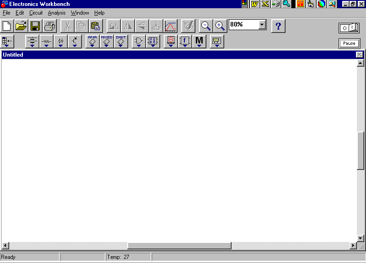
Task: Copy the selection
Action: (81, 26)
